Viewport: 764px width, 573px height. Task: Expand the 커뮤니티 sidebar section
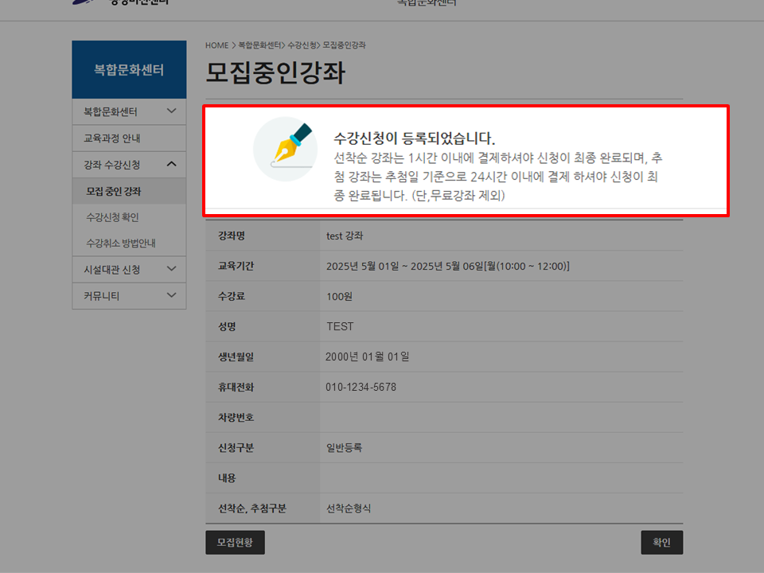point(129,295)
